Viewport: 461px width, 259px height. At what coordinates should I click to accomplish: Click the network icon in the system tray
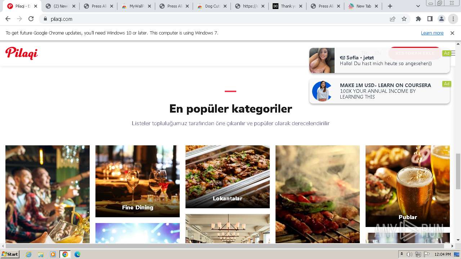418,254
